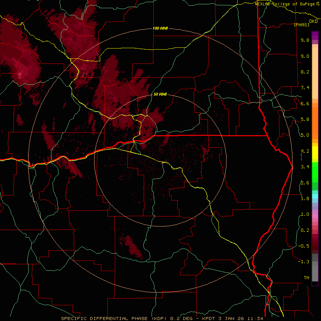Viewport: 321px width, 321px height.
Task: Click the 9.8 value on color scale
Action: point(305,40)
